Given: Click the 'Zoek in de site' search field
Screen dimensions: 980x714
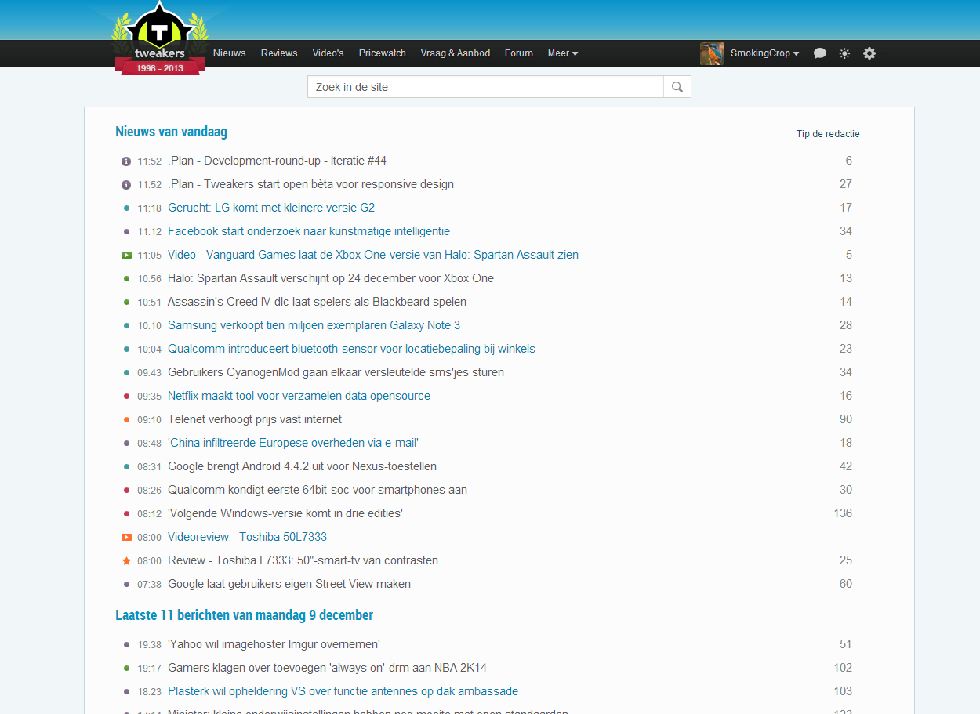Looking at the screenshot, I should 485,87.
